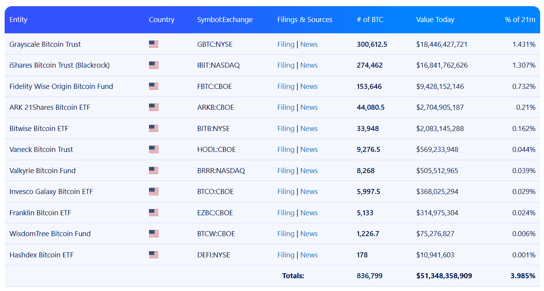Image resolution: width=544 pixels, height=291 pixels.
Task: Open the Filing link for WisdomTree Bitcoin Fund
Action: pos(286,234)
